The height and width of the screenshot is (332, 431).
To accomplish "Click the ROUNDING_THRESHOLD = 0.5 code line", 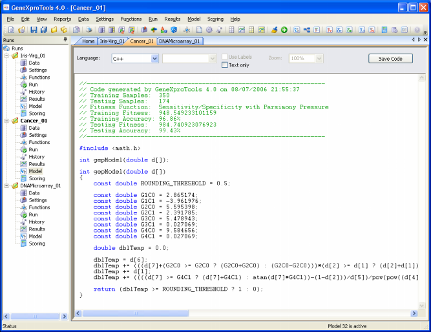I will click(162, 183).
